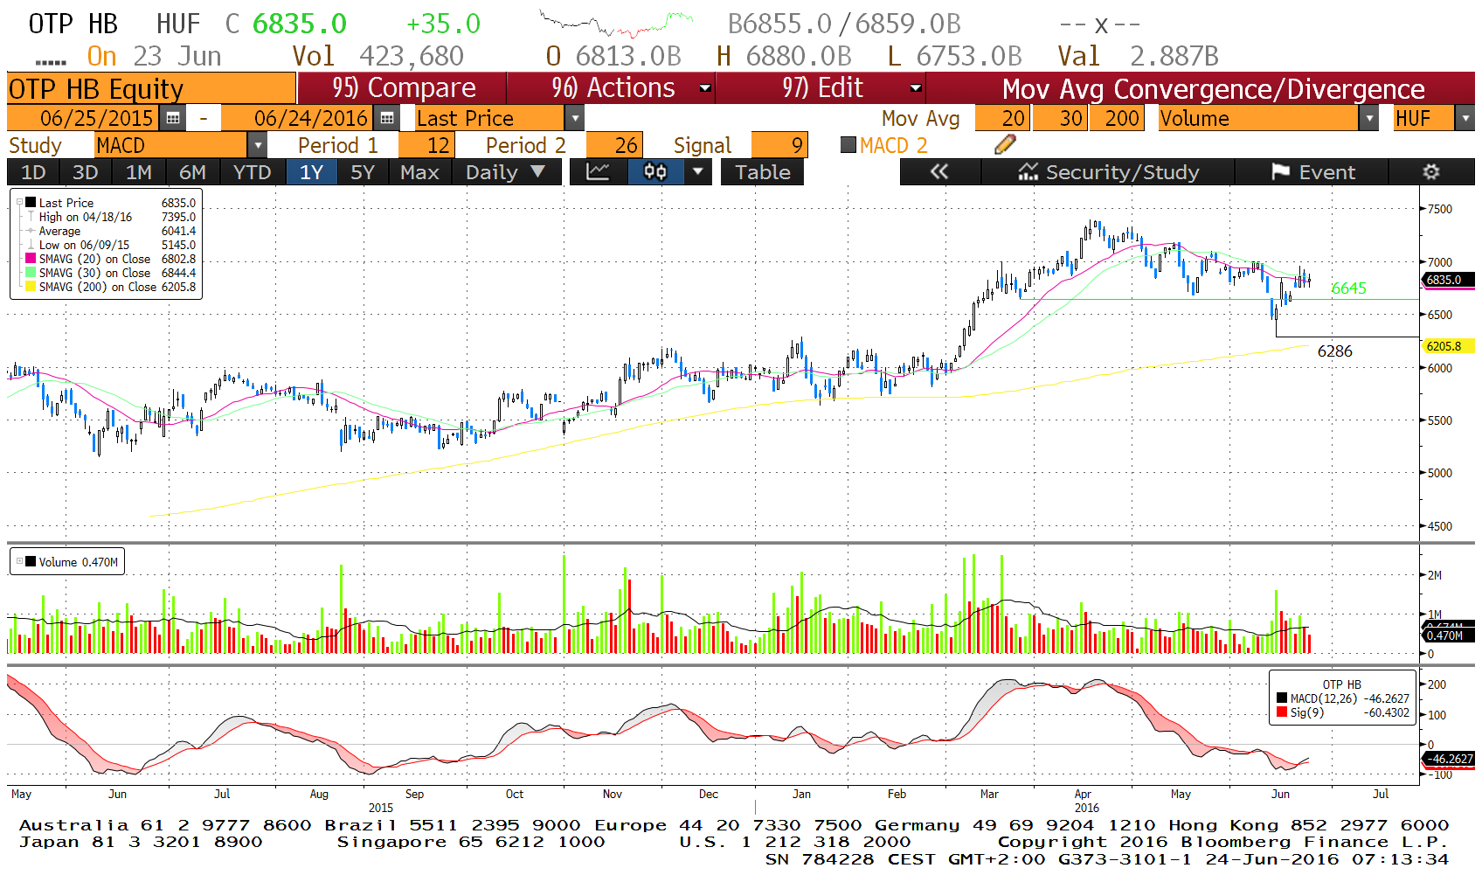Select the 5Y range tab
The height and width of the screenshot is (875, 1482).
click(363, 172)
